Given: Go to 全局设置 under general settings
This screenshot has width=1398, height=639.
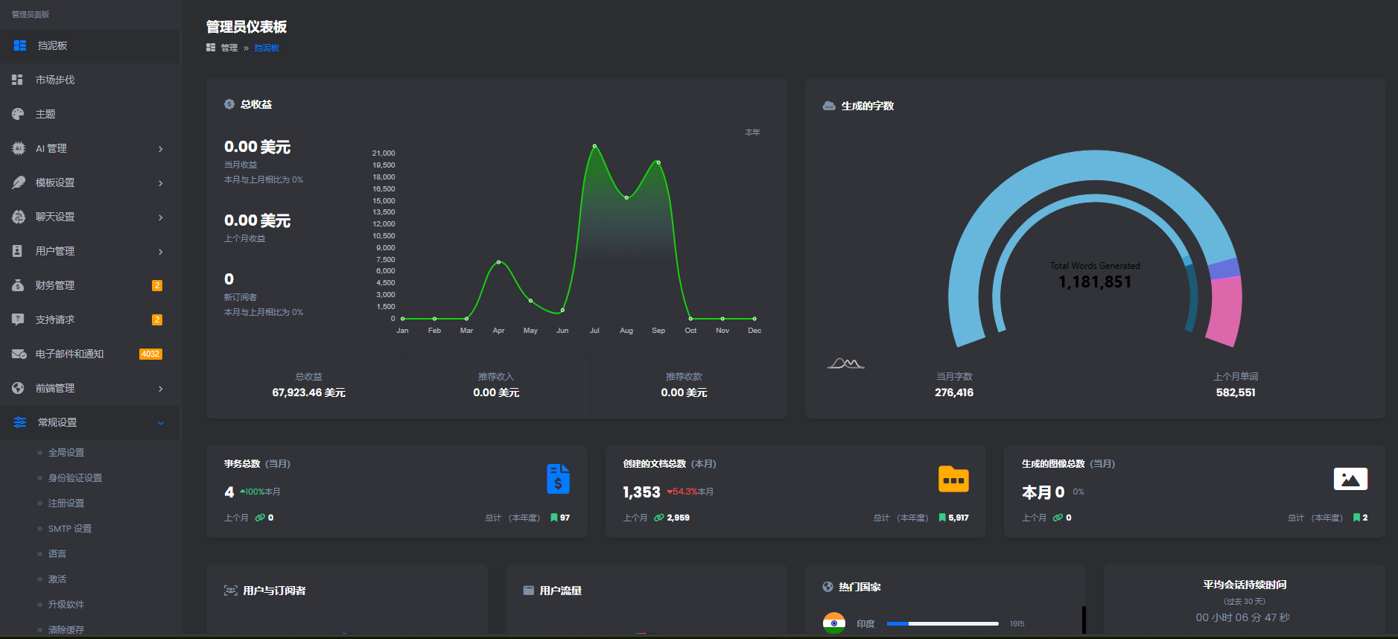Looking at the screenshot, I should pyautogui.click(x=66, y=453).
